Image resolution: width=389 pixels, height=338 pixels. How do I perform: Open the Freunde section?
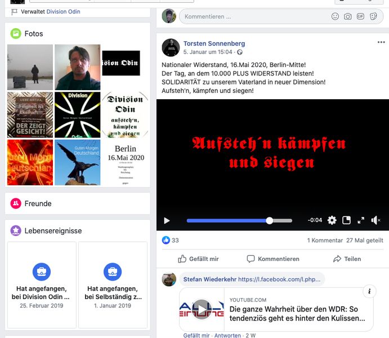coord(38,203)
